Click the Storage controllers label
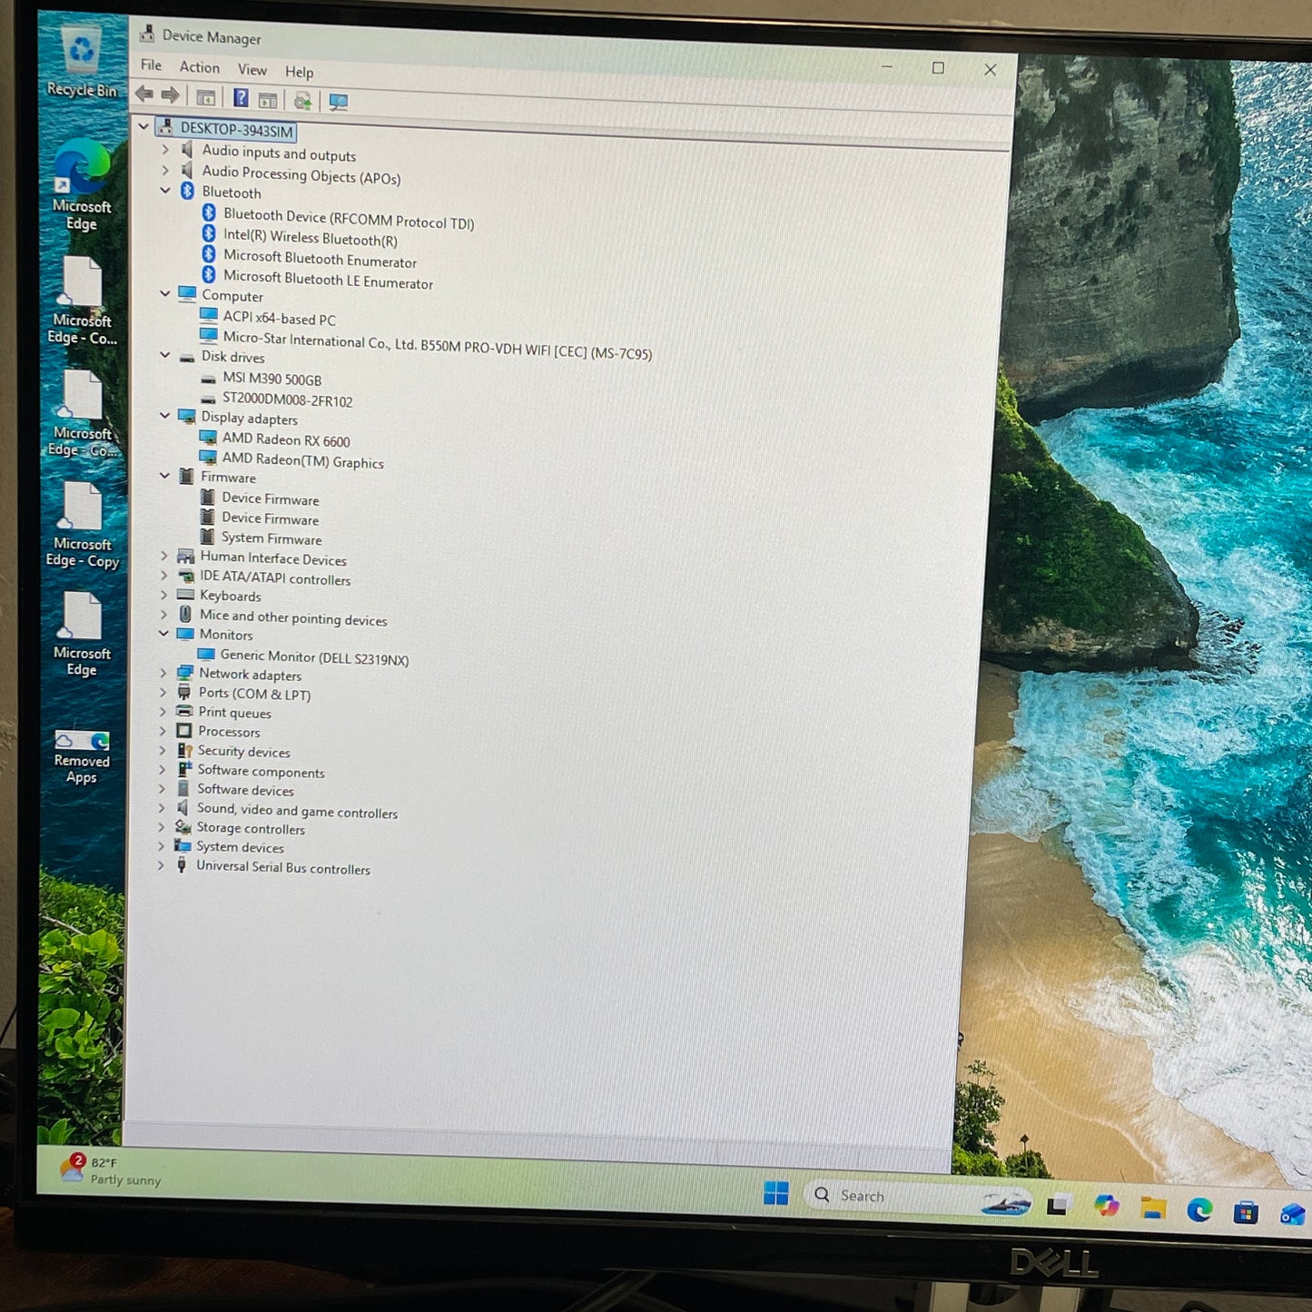 [x=252, y=828]
